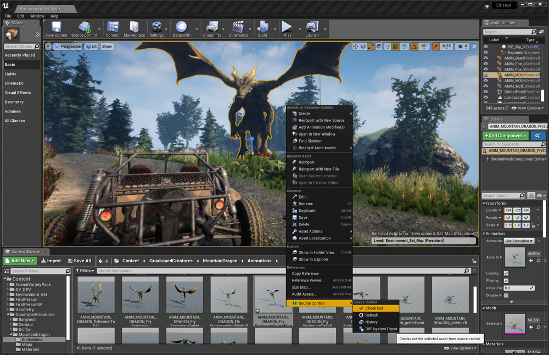Select the scale gizmo tool in viewport
This screenshot has height=355, width=549.
pos(371,46)
